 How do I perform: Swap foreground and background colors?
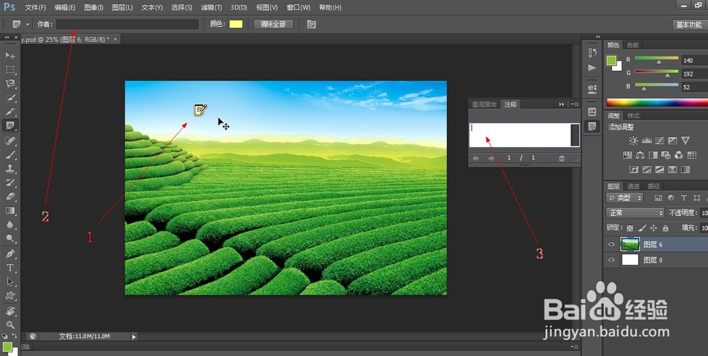click(x=14, y=335)
